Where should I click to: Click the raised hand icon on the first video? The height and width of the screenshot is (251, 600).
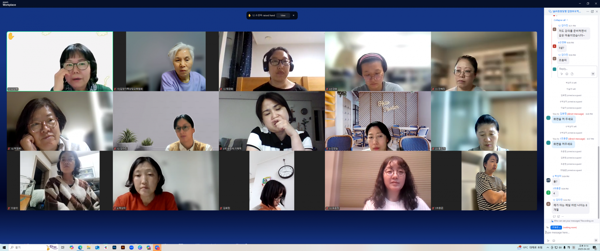(x=11, y=36)
